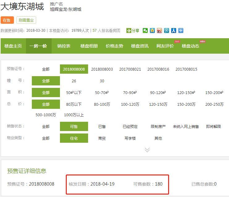
Task: Expand more filters double-chevron arrow
Action: click(147, 150)
